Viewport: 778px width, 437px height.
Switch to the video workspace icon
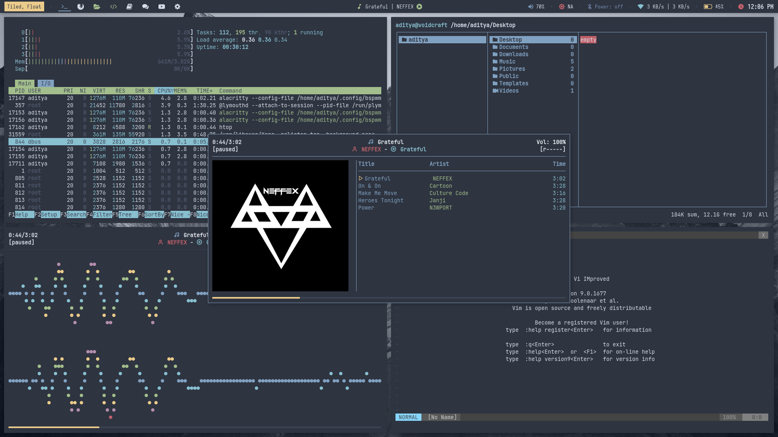[x=162, y=6]
